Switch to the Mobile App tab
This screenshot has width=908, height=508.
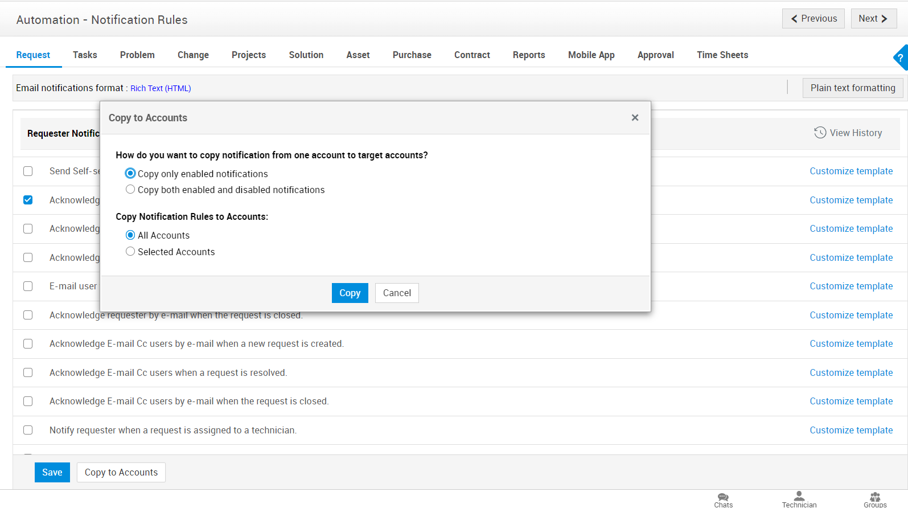tap(591, 55)
